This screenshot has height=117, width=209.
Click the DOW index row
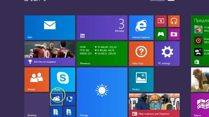[x=98, y=47]
